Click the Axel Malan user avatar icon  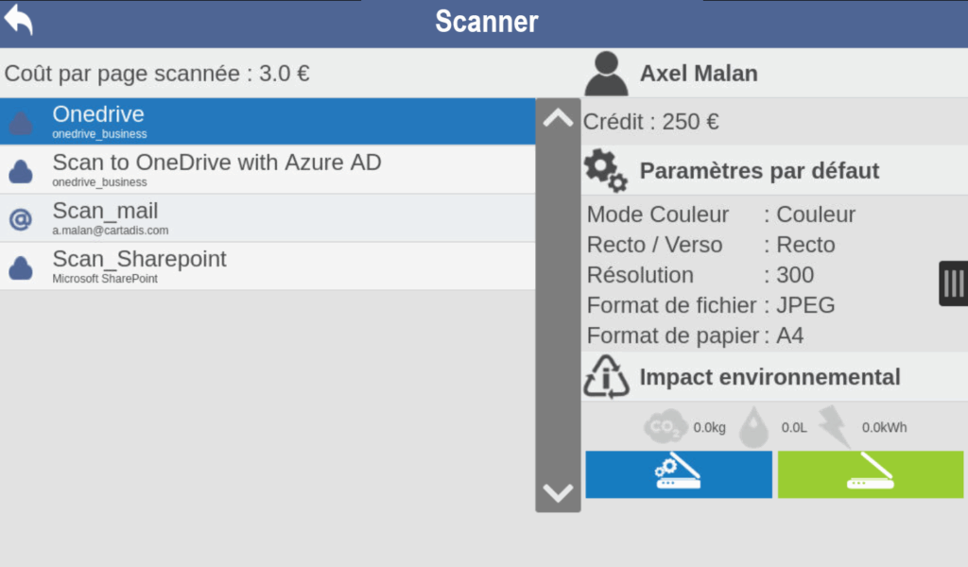pyautogui.click(x=606, y=74)
